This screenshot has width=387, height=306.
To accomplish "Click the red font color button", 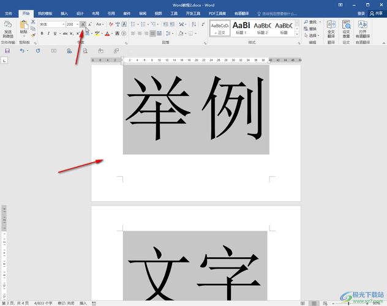I will coord(107,33).
